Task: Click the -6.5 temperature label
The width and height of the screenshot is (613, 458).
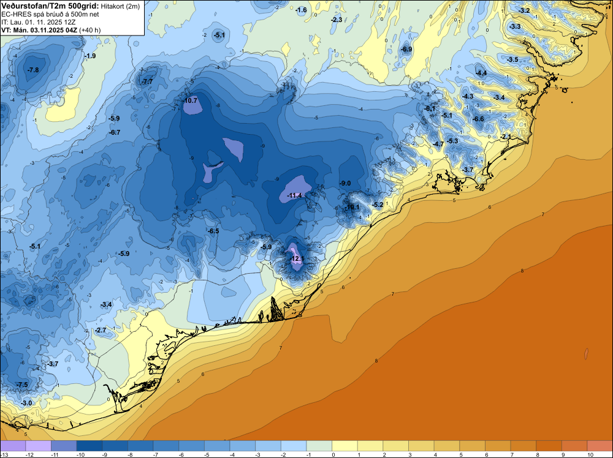Action: (213, 231)
